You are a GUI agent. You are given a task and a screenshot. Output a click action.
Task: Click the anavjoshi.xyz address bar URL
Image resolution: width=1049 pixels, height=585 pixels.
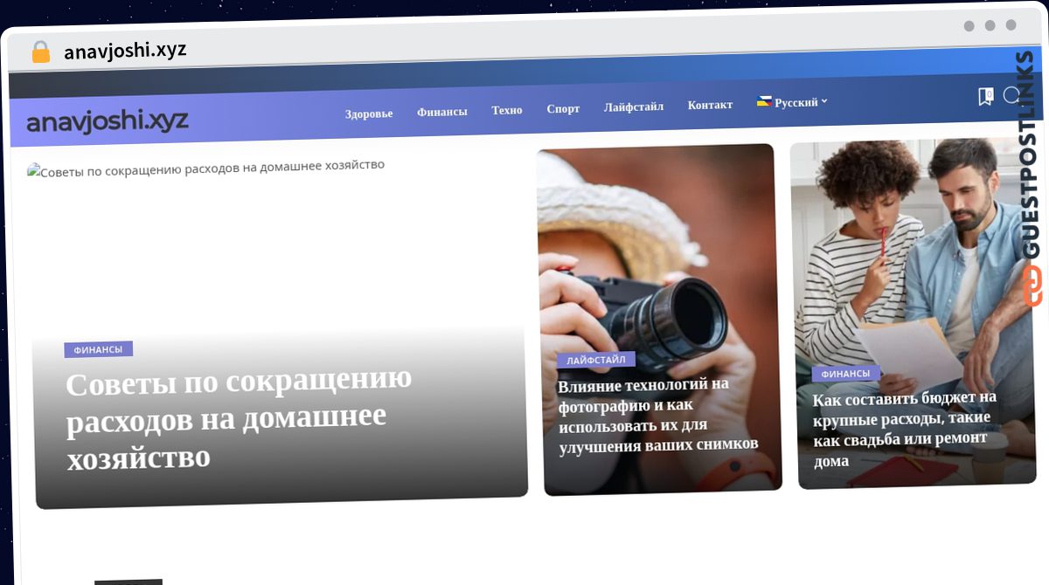(125, 52)
